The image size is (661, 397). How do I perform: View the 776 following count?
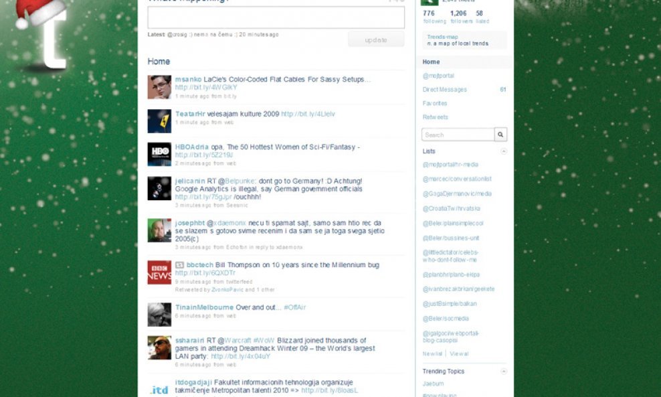point(434,17)
